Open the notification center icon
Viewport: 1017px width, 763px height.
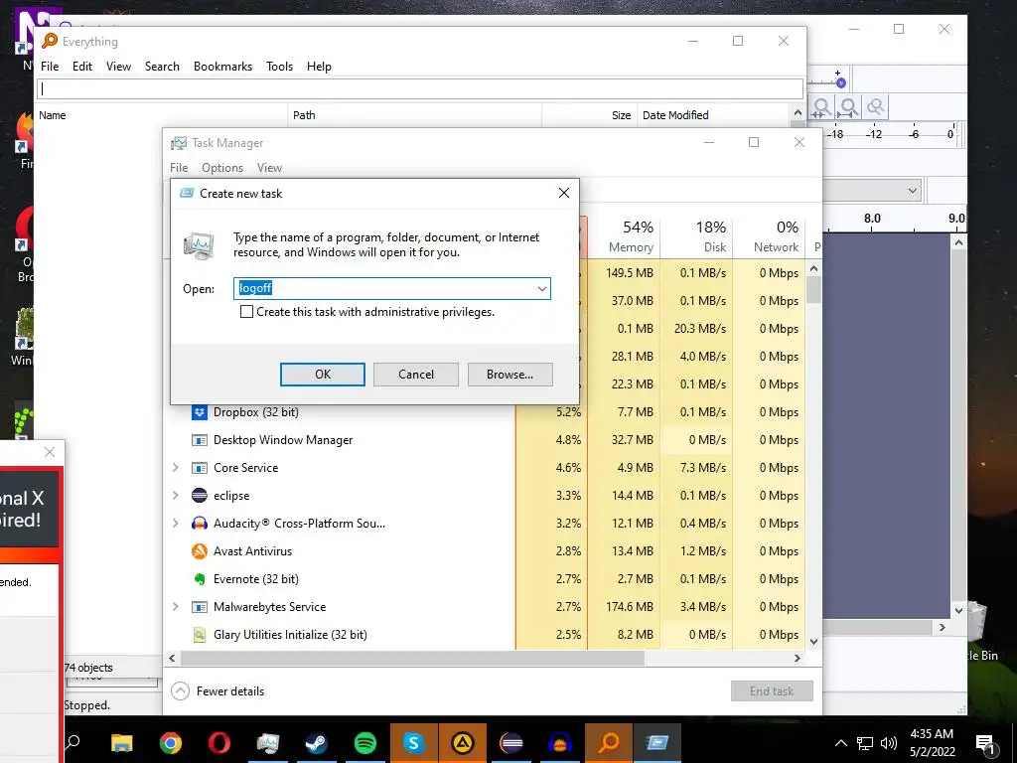[986, 744]
